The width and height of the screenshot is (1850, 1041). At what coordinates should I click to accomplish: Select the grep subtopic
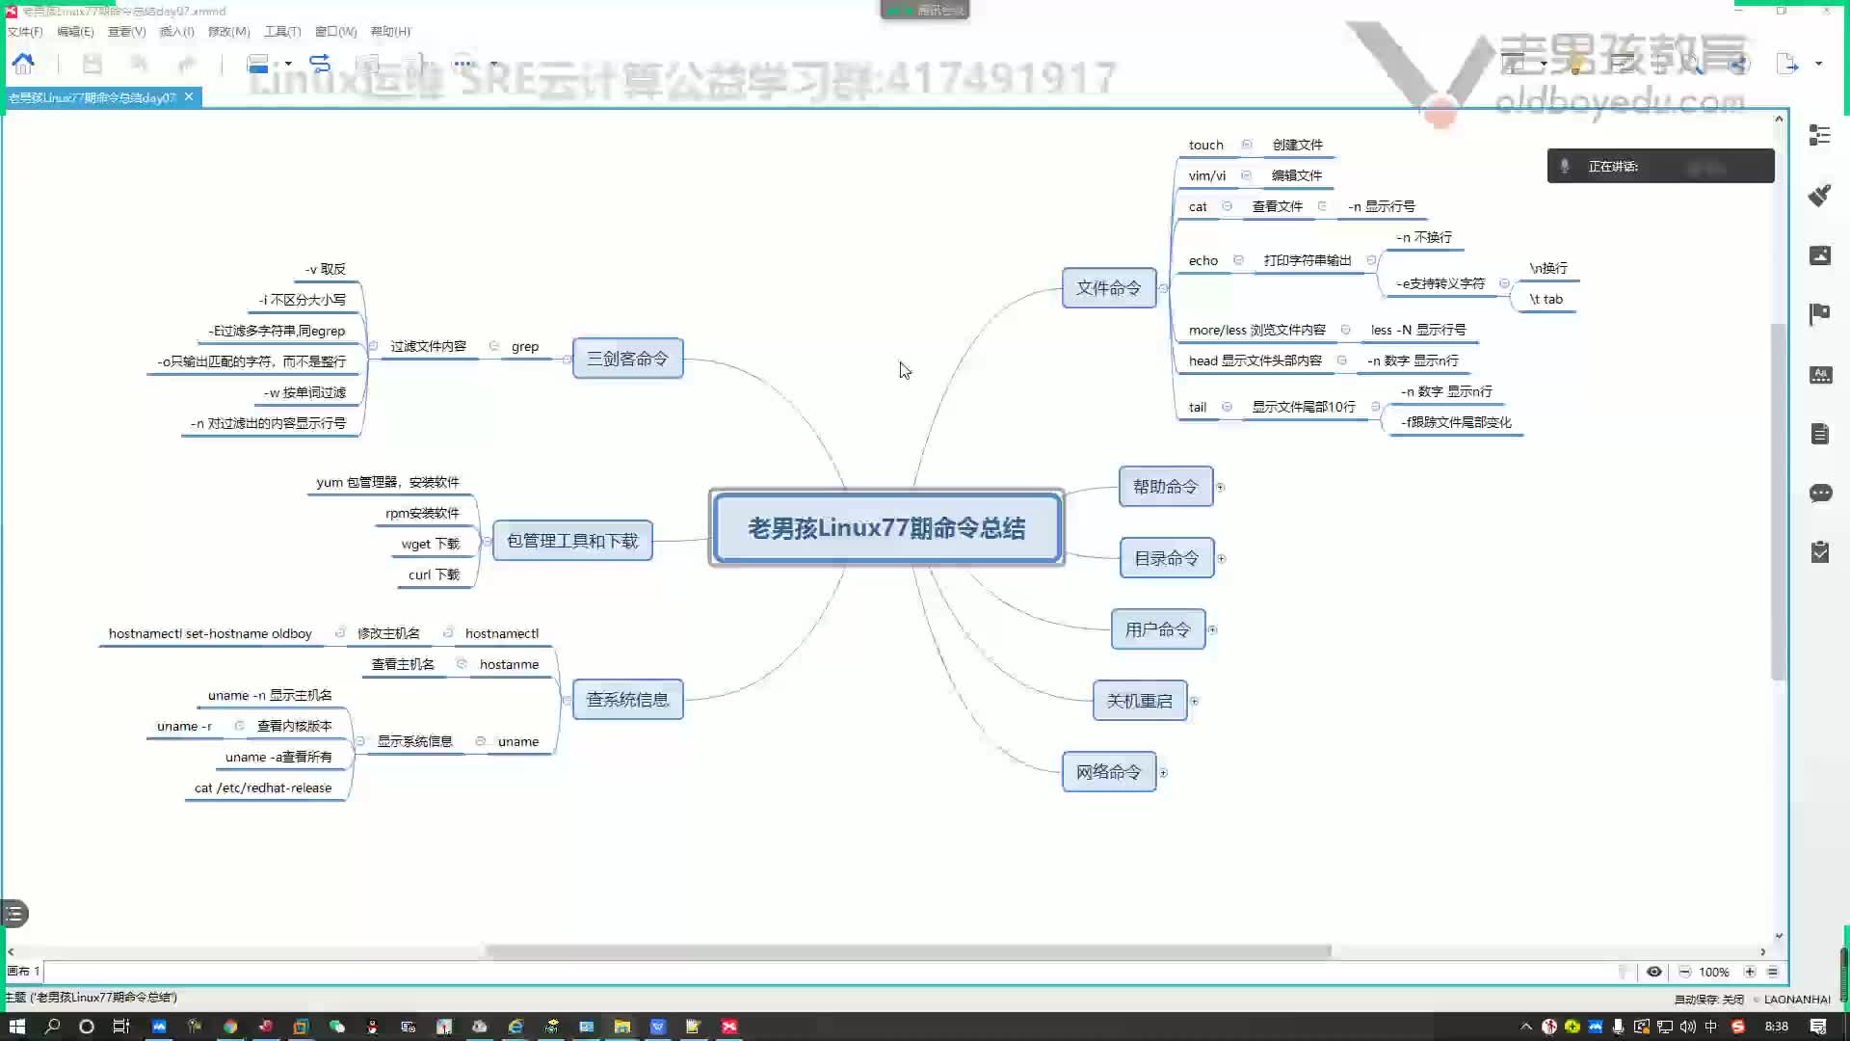tap(525, 347)
